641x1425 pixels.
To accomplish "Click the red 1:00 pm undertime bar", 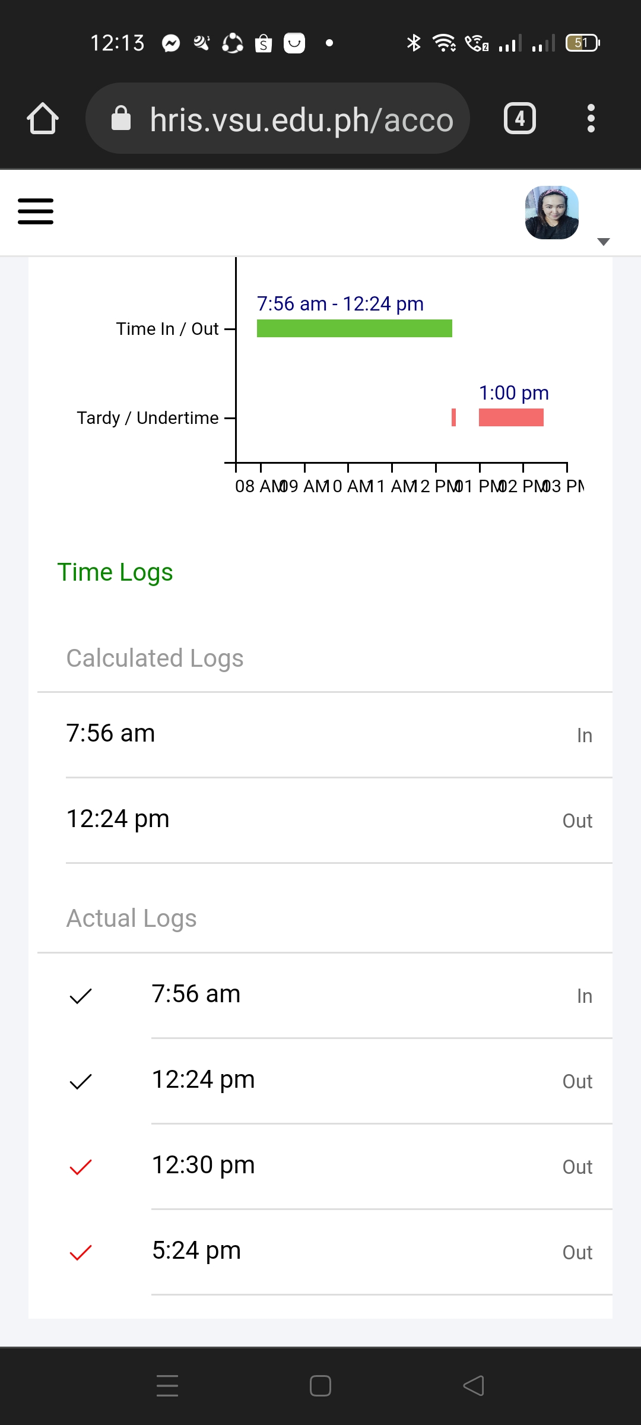I will (x=511, y=417).
